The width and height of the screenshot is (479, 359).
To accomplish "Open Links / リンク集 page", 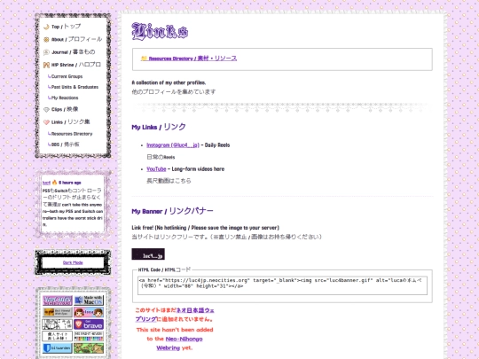I will (71, 122).
